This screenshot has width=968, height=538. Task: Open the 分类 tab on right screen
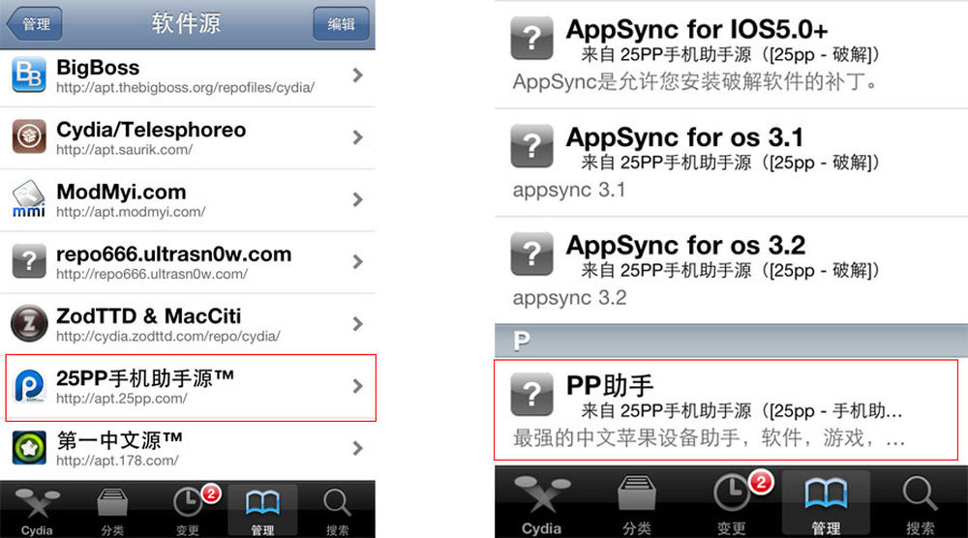click(637, 503)
